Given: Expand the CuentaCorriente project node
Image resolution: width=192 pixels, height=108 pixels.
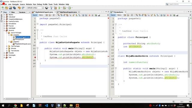Looking at the screenshot, I should pos(4,21).
